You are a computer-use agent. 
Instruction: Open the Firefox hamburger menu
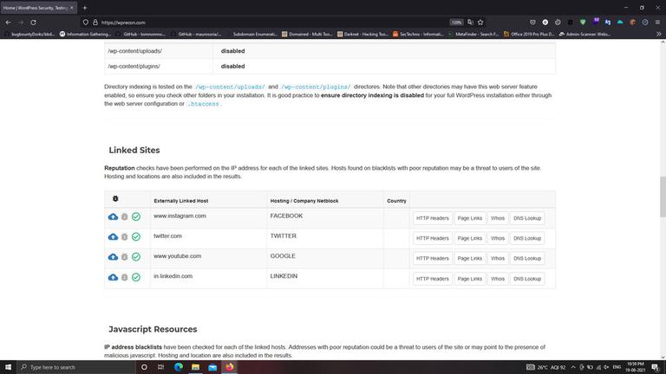click(x=657, y=22)
